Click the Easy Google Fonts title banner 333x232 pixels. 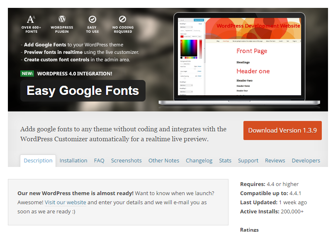coord(83,91)
